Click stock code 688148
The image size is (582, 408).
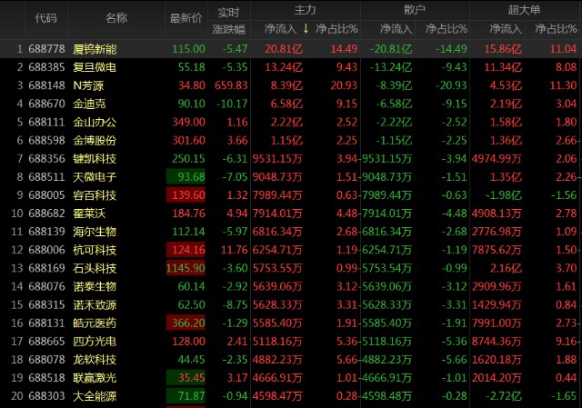[46, 85]
